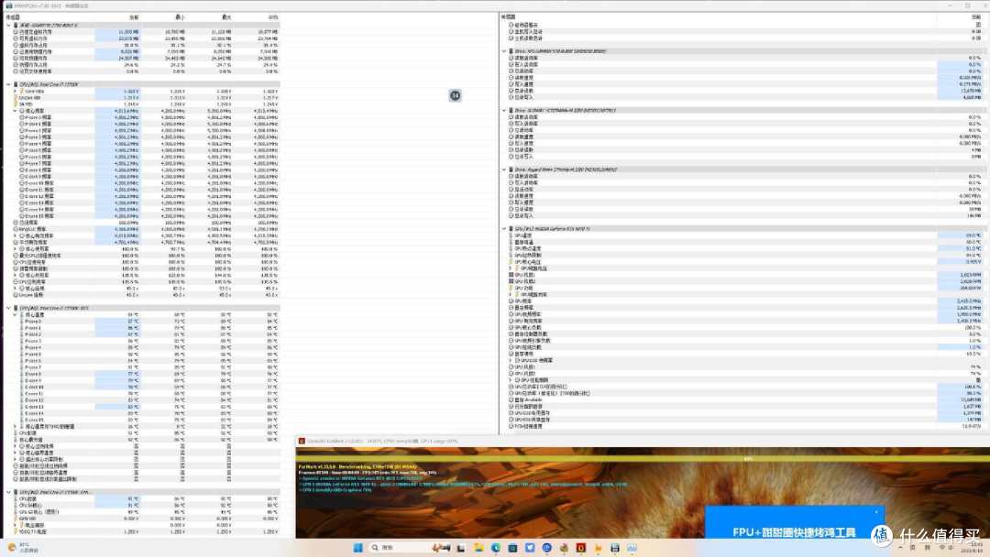Collapse the GLOWAY drive sensor group
This screenshot has width=990, height=557.
[x=504, y=110]
